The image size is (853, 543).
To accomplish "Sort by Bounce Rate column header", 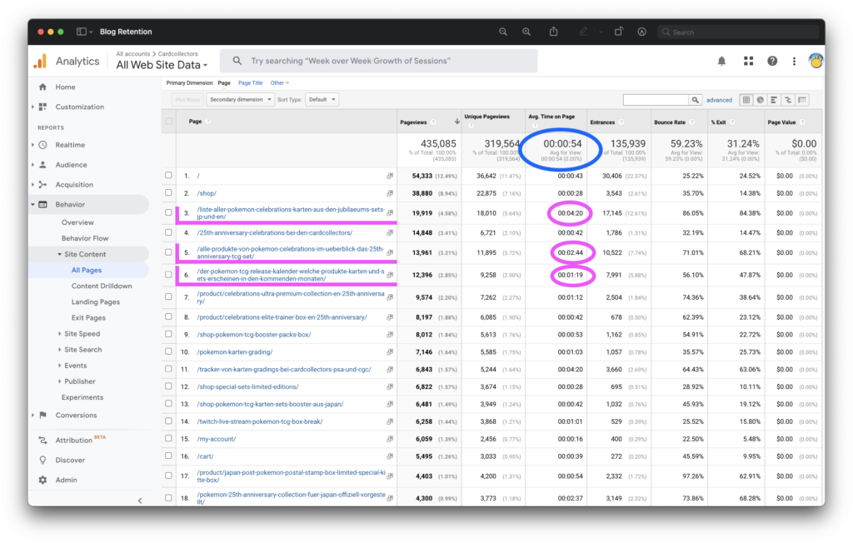I will click(670, 122).
